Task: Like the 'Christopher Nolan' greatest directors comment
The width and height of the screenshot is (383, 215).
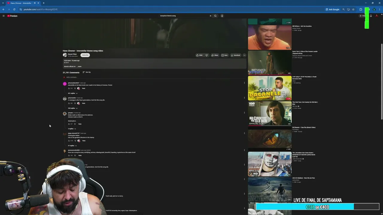Action: tap(69, 141)
